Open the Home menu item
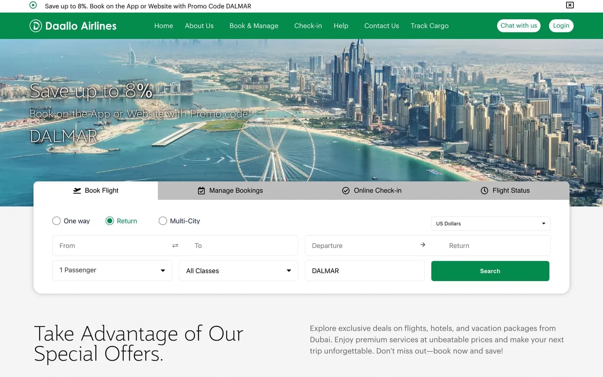The image size is (603, 377). coord(164,26)
